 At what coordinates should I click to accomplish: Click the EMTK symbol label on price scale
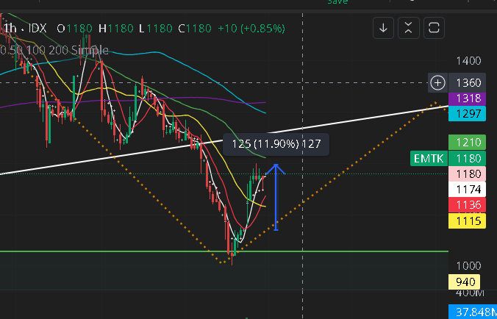tap(429, 158)
